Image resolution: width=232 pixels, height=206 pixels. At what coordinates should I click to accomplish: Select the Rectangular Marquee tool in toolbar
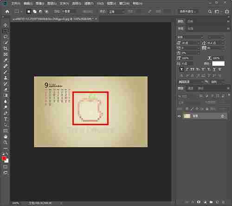[6, 31]
